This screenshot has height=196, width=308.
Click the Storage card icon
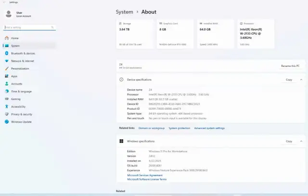click(x=120, y=24)
